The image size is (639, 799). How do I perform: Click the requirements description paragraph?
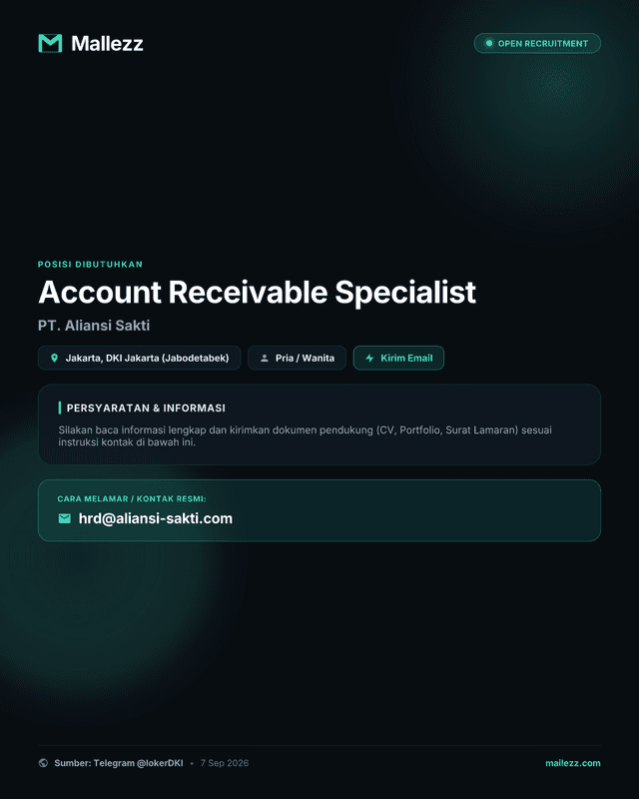(x=305, y=435)
